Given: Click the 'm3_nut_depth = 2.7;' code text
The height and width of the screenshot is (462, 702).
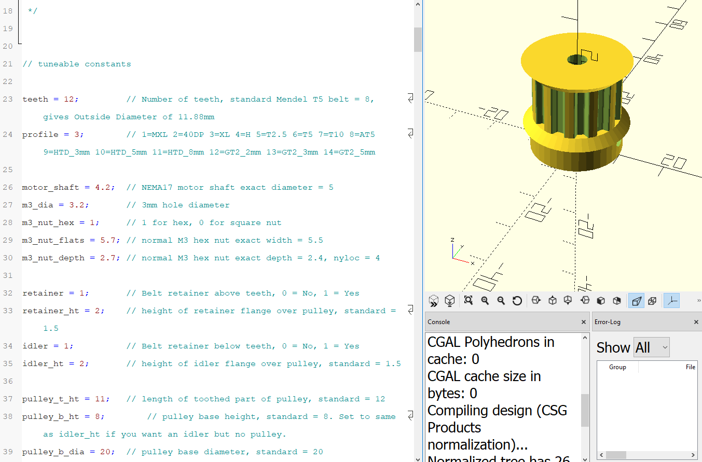Looking at the screenshot, I should pos(71,258).
